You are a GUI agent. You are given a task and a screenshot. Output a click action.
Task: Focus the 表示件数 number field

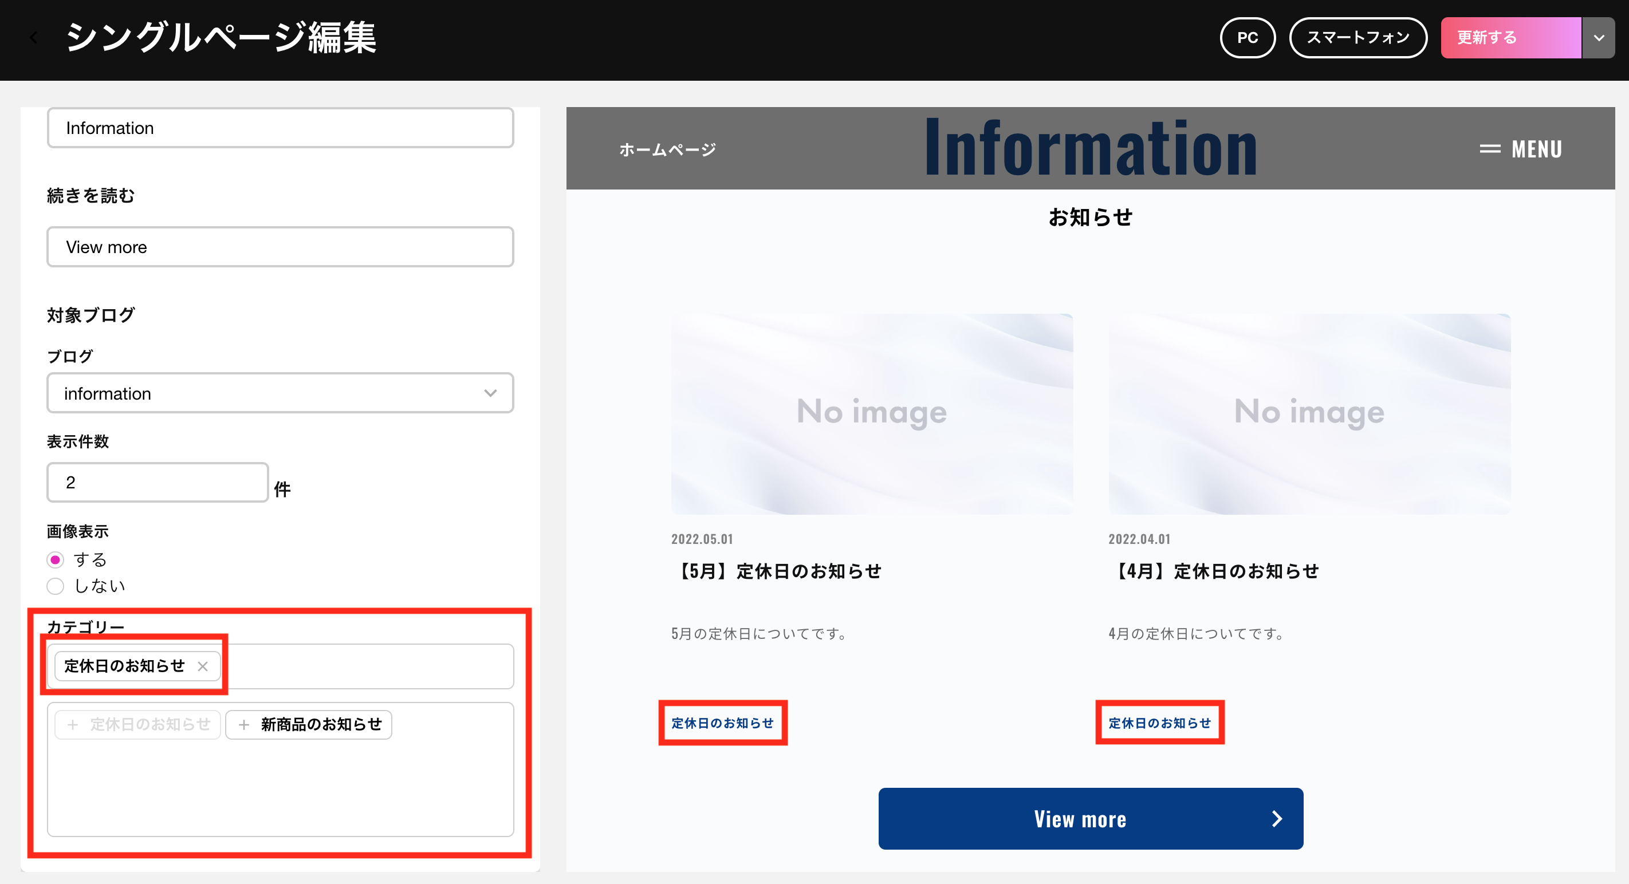tap(158, 483)
